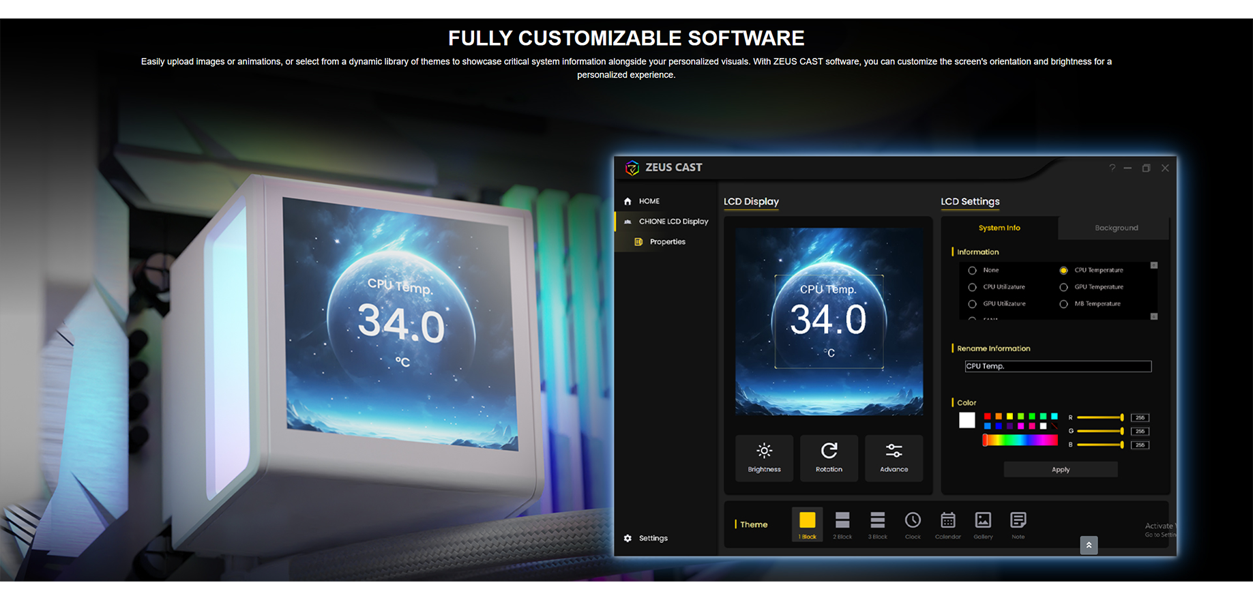Pick the yellow color swatch
The height and width of the screenshot is (600, 1253).
(x=1009, y=416)
